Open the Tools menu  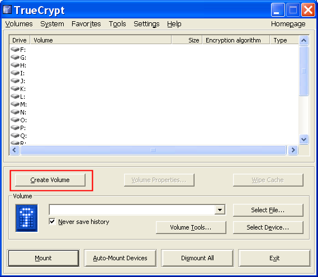[x=117, y=24]
